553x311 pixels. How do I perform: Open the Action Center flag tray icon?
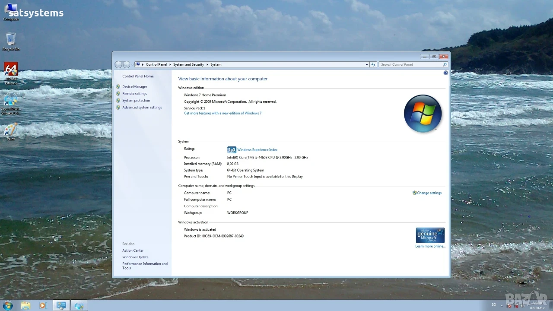coord(509,305)
